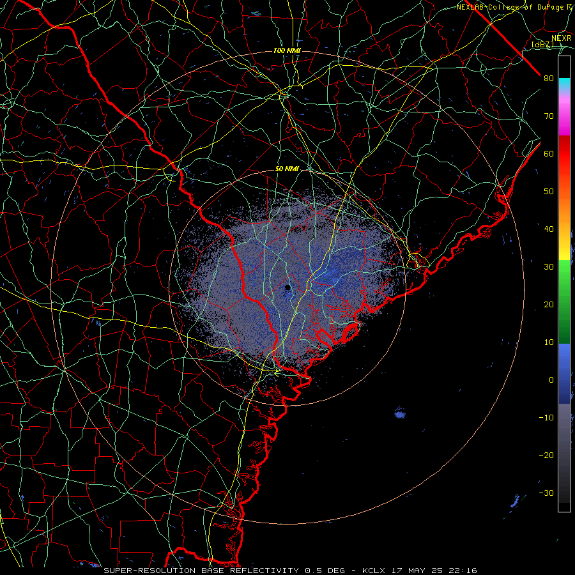Click the -10 value on the dBZ scale
The height and width of the screenshot is (575, 575).
[x=546, y=418]
